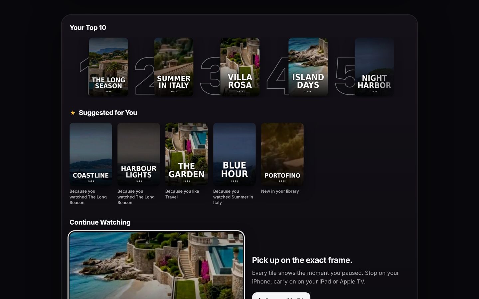The height and width of the screenshot is (299, 479).
Task: Click the Resume button
Action: tap(281, 296)
